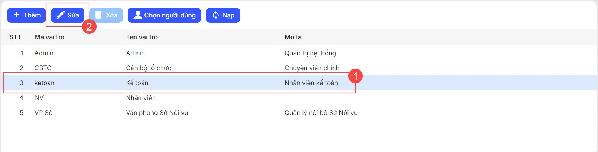Click the refresh icon on Nạp button
Screen dimensions: 598x152
point(216,15)
